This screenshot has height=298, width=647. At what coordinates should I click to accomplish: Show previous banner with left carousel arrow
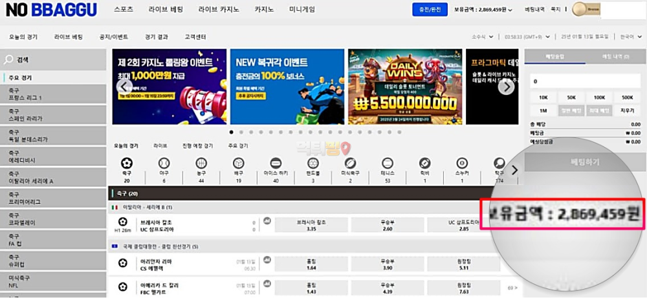point(124,87)
